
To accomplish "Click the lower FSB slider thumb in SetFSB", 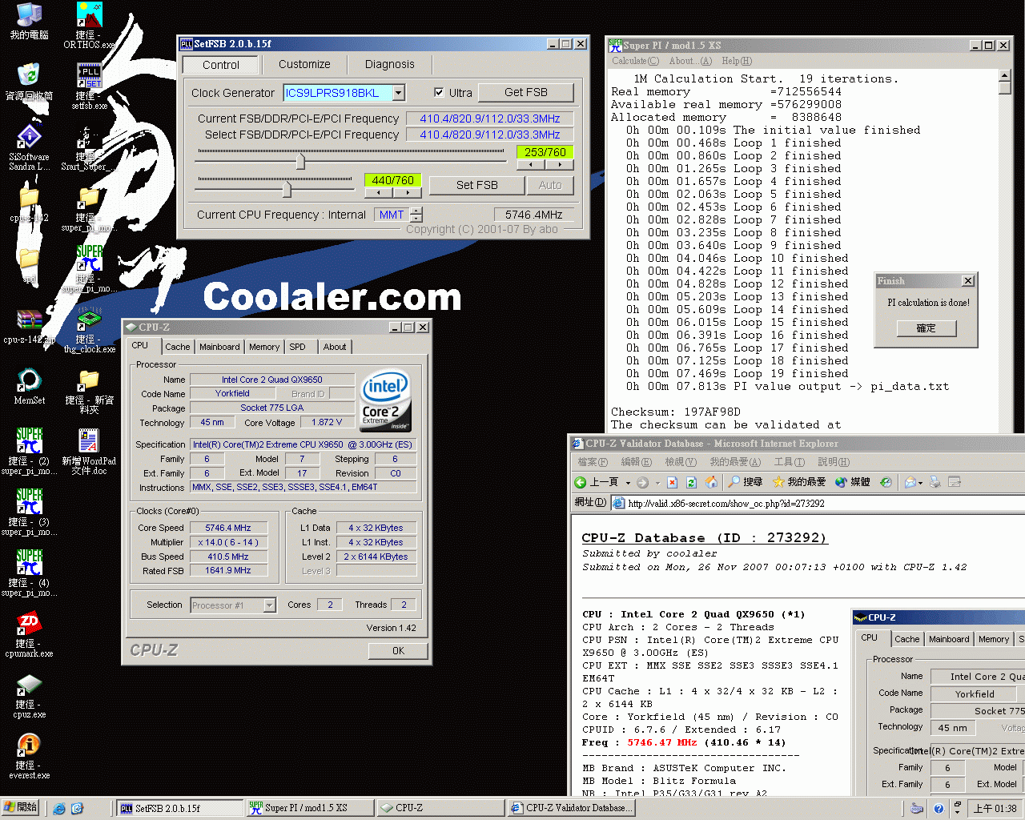I will (x=286, y=189).
